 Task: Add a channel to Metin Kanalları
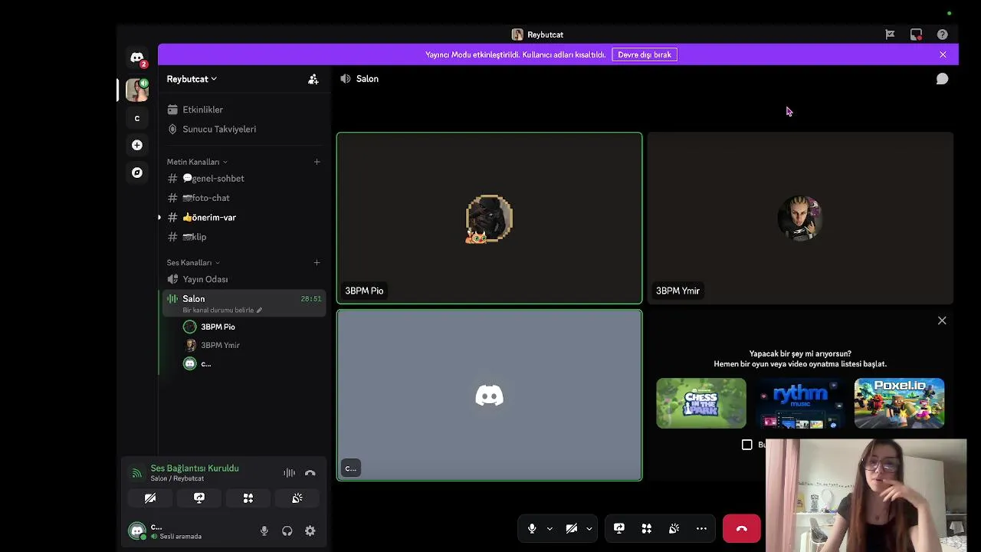pos(317,162)
